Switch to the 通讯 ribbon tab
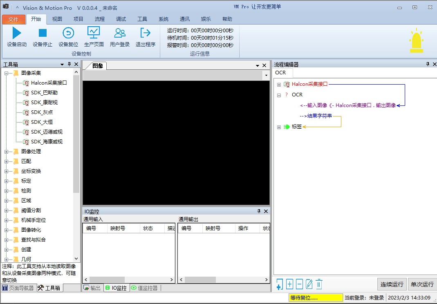437x304 pixels. 184,19
